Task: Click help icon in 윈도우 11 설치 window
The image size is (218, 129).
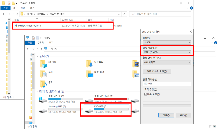Action: click(x=191, y=8)
